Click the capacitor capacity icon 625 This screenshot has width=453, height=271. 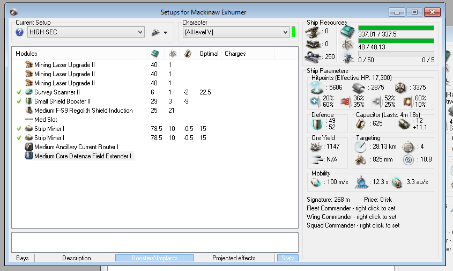360,124
